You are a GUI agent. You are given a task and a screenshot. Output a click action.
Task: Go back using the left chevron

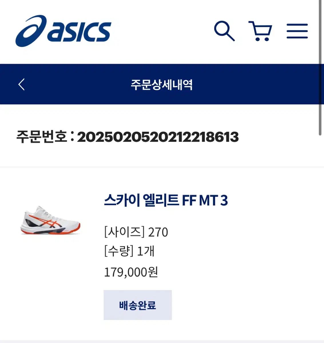21,84
